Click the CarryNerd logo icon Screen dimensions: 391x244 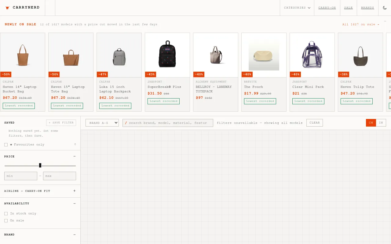8,8
